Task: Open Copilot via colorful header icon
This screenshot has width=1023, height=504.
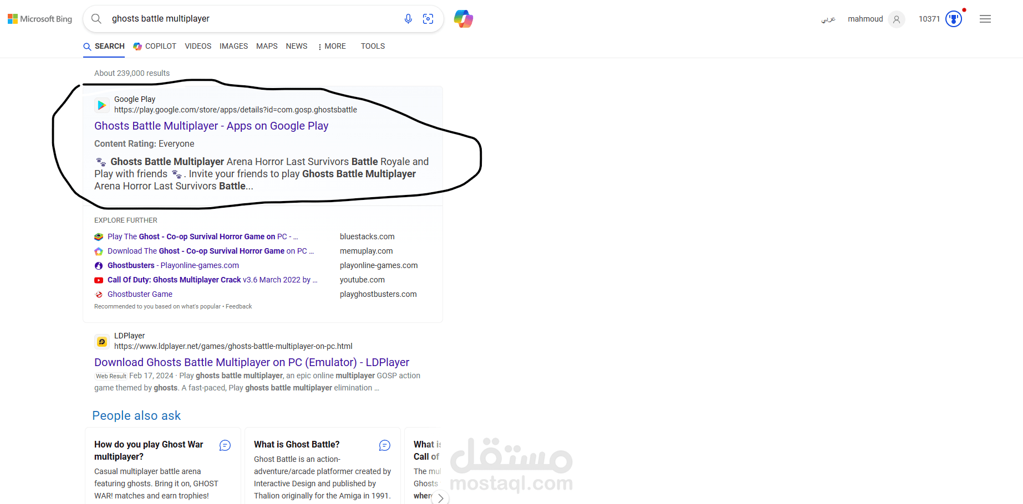Action: tap(464, 19)
